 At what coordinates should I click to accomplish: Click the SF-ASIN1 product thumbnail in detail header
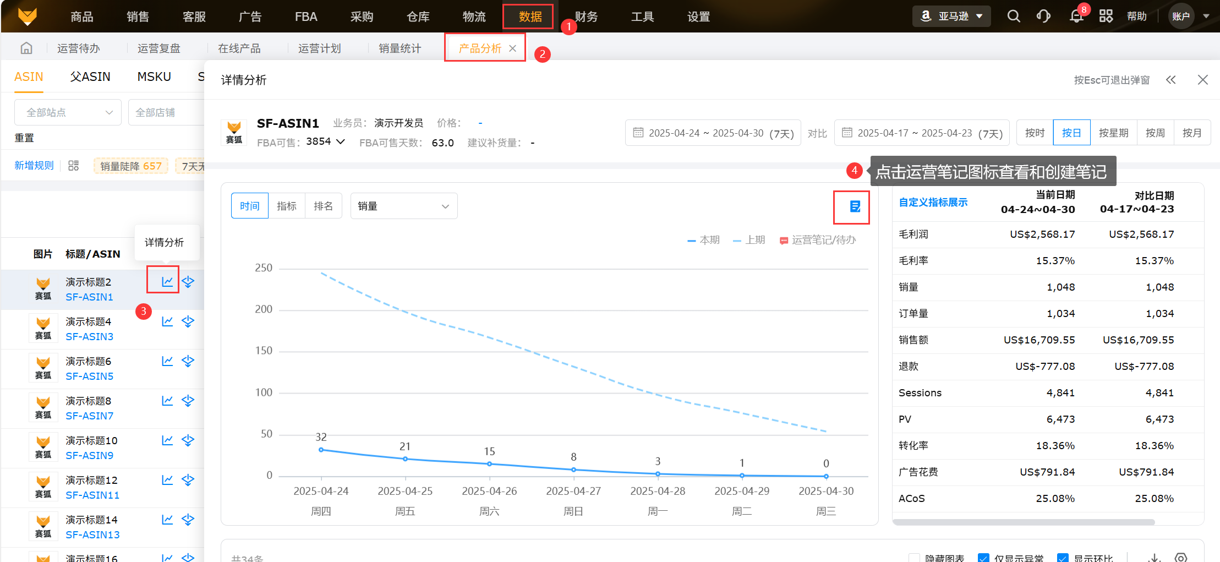[234, 133]
